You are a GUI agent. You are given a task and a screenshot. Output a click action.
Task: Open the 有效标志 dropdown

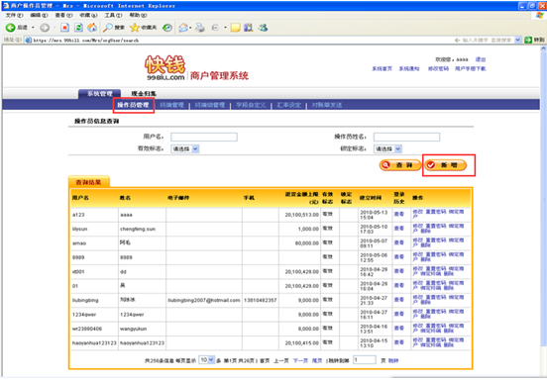(x=185, y=148)
